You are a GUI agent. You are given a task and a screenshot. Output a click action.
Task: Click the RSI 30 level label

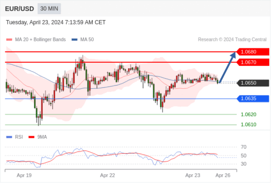244,164
